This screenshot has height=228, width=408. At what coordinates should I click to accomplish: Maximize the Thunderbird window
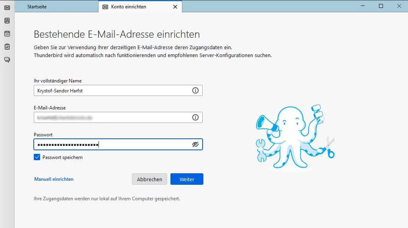tap(381, 6)
